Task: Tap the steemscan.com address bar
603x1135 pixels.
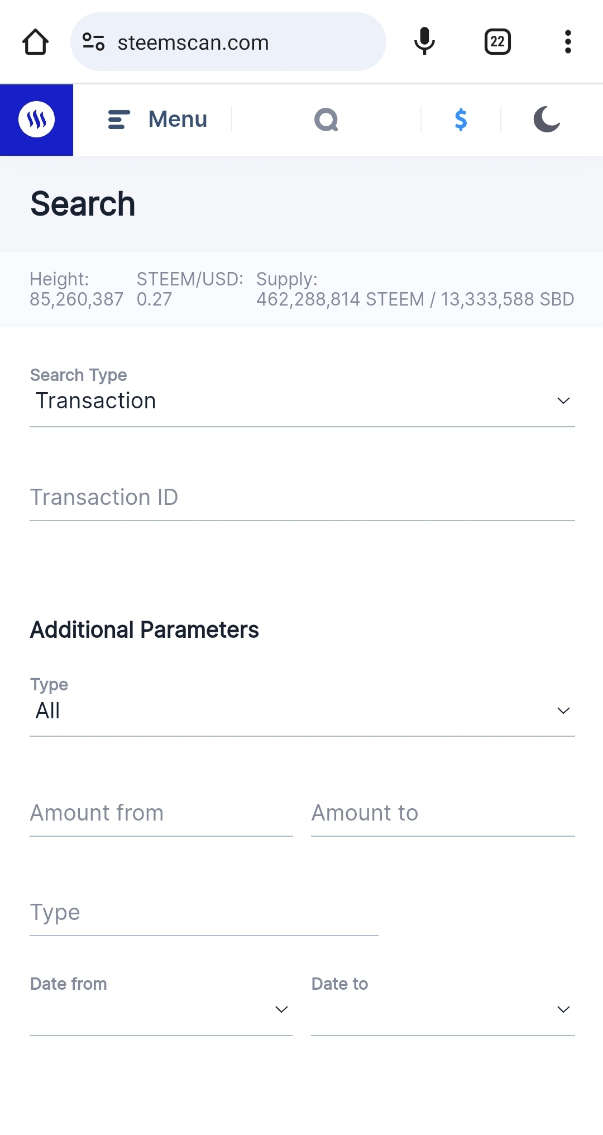Action: (228, 42)
